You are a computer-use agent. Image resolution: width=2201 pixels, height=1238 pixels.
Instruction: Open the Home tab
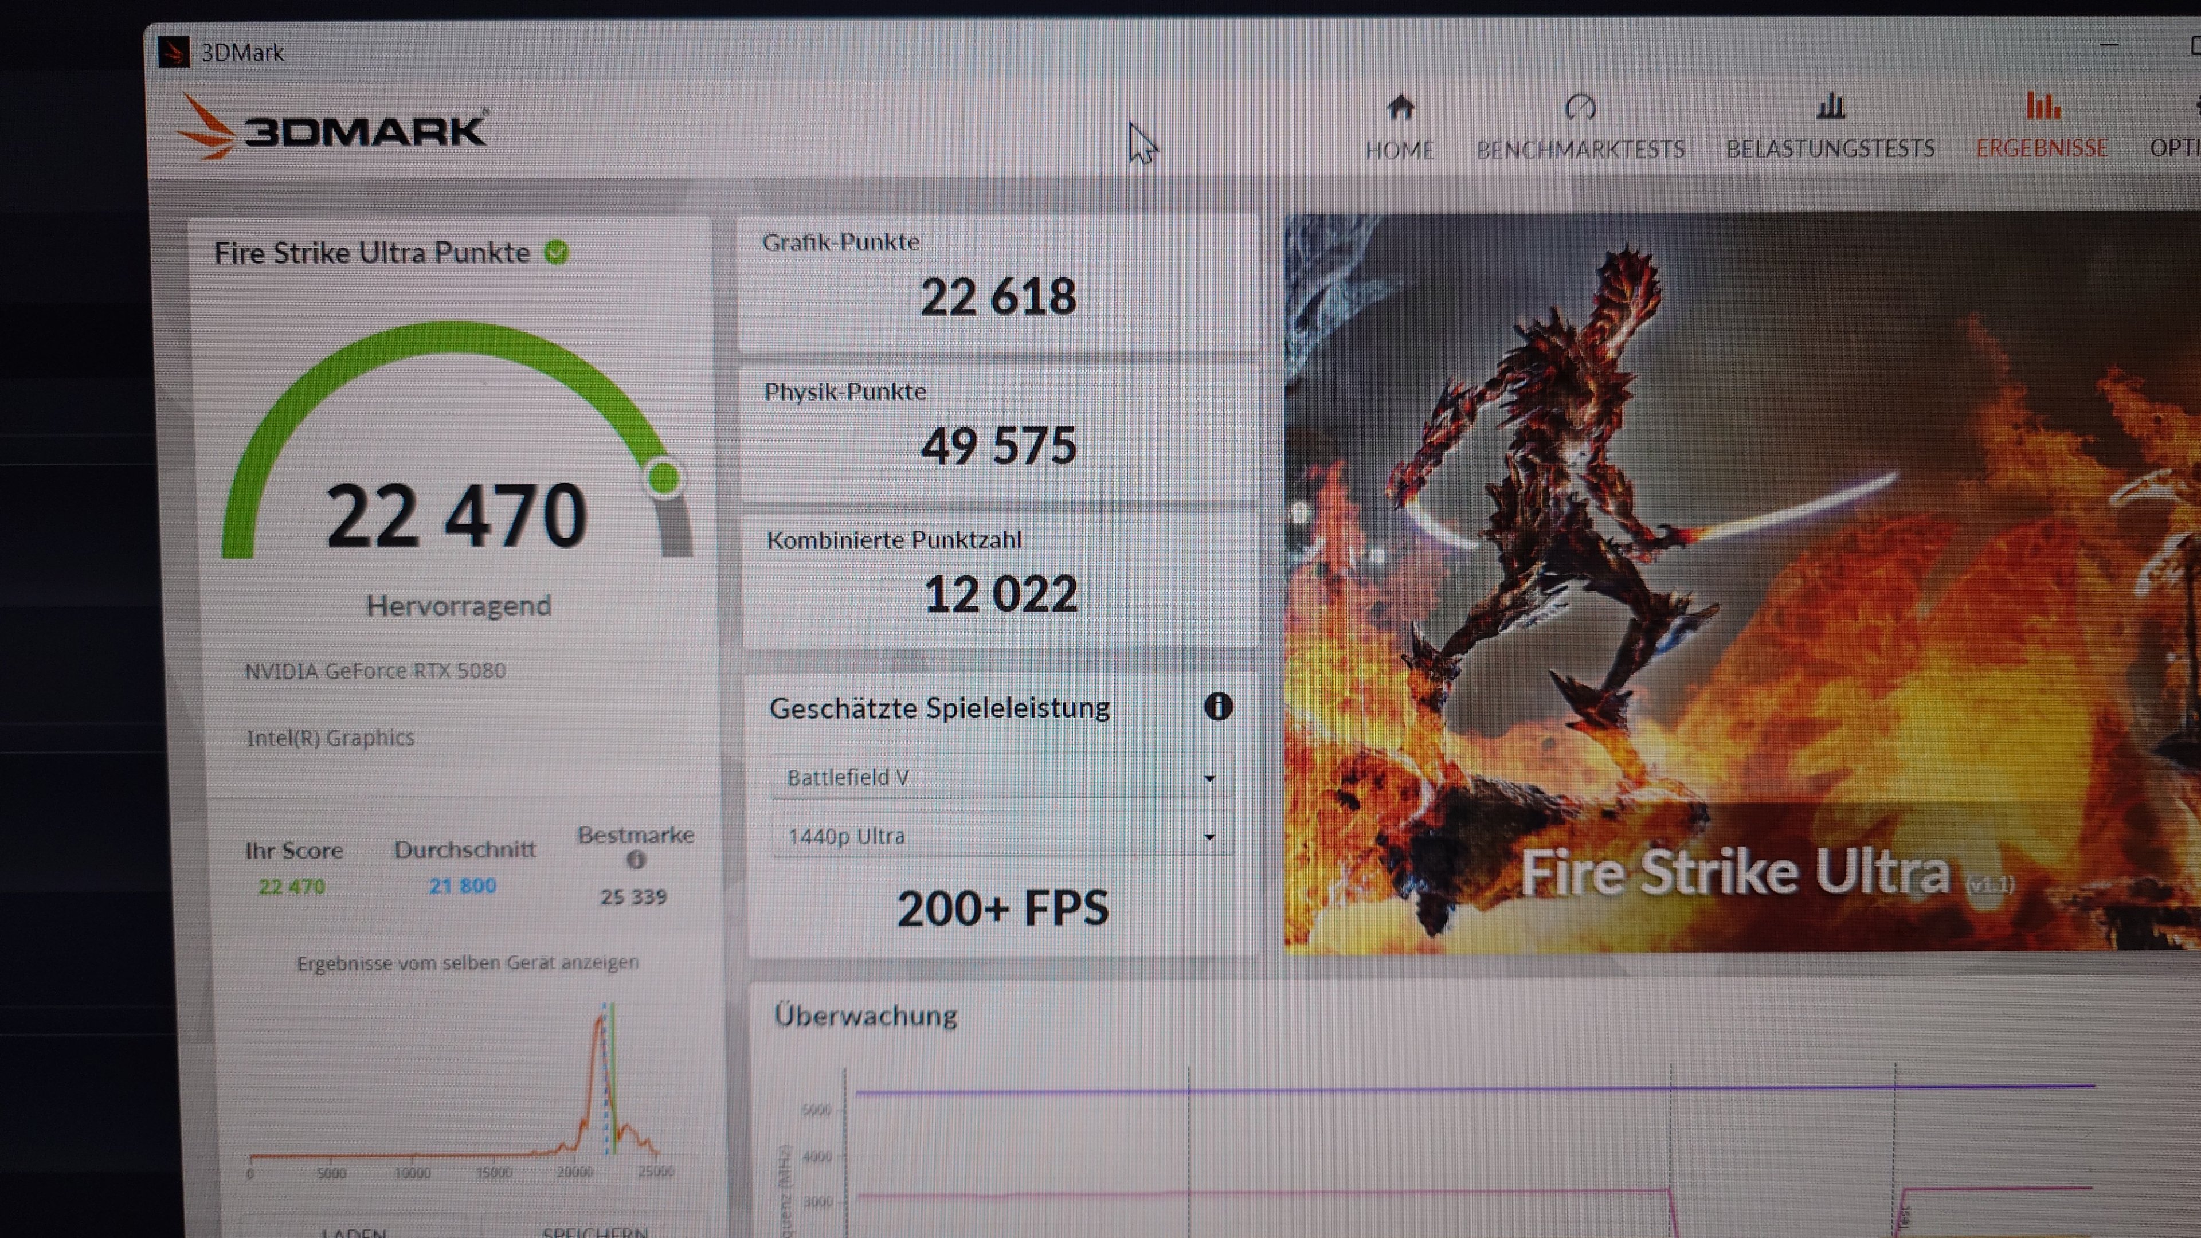[x=1399, y=128]
